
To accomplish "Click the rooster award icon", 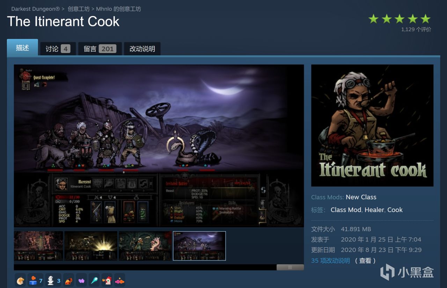I will pyautogui.click(x=107, y=280).
